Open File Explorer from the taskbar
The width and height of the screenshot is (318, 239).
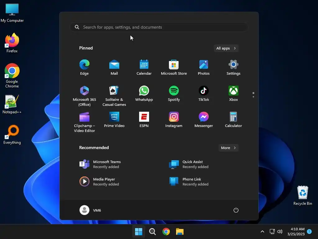(180, 232)
